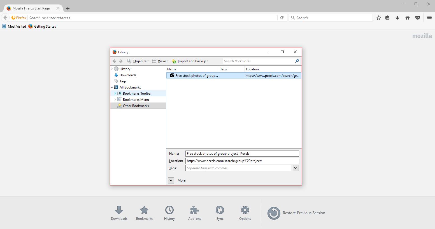Open the Import and Backup menu
Viewport: 435px width, 229px height.
pos(192,61)
